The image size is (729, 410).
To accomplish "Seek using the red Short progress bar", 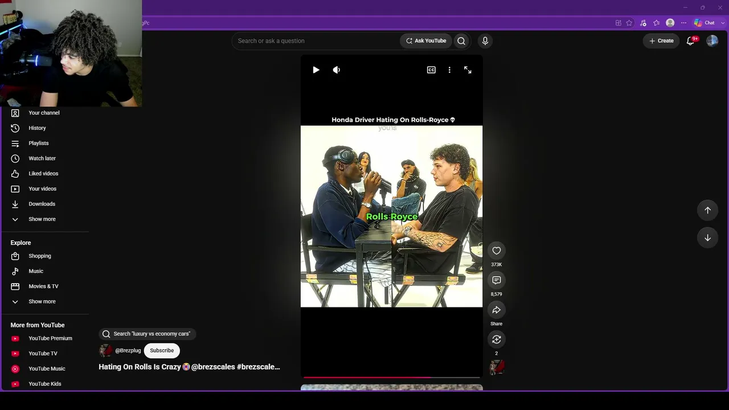I will 392,377.
